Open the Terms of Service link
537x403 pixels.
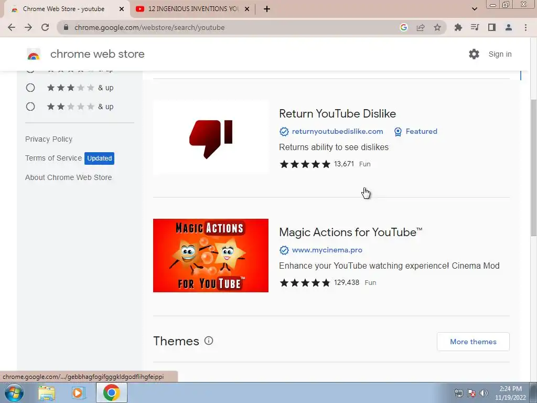click(53, 158)
